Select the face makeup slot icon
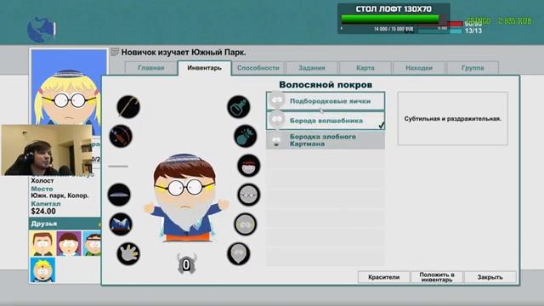Viewport: 544px width, 306px height. tap(246, 224)
